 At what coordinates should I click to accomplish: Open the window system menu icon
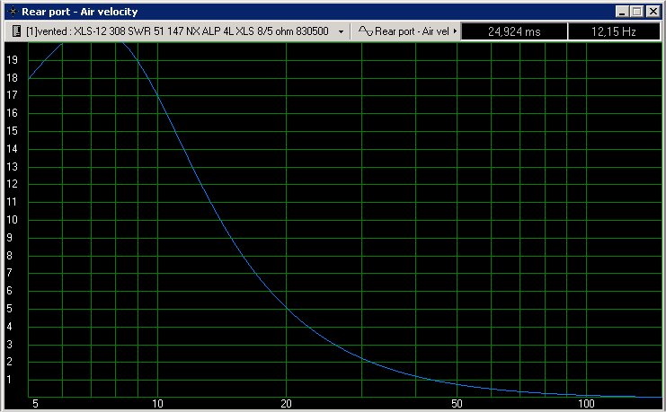pos(13,12)
